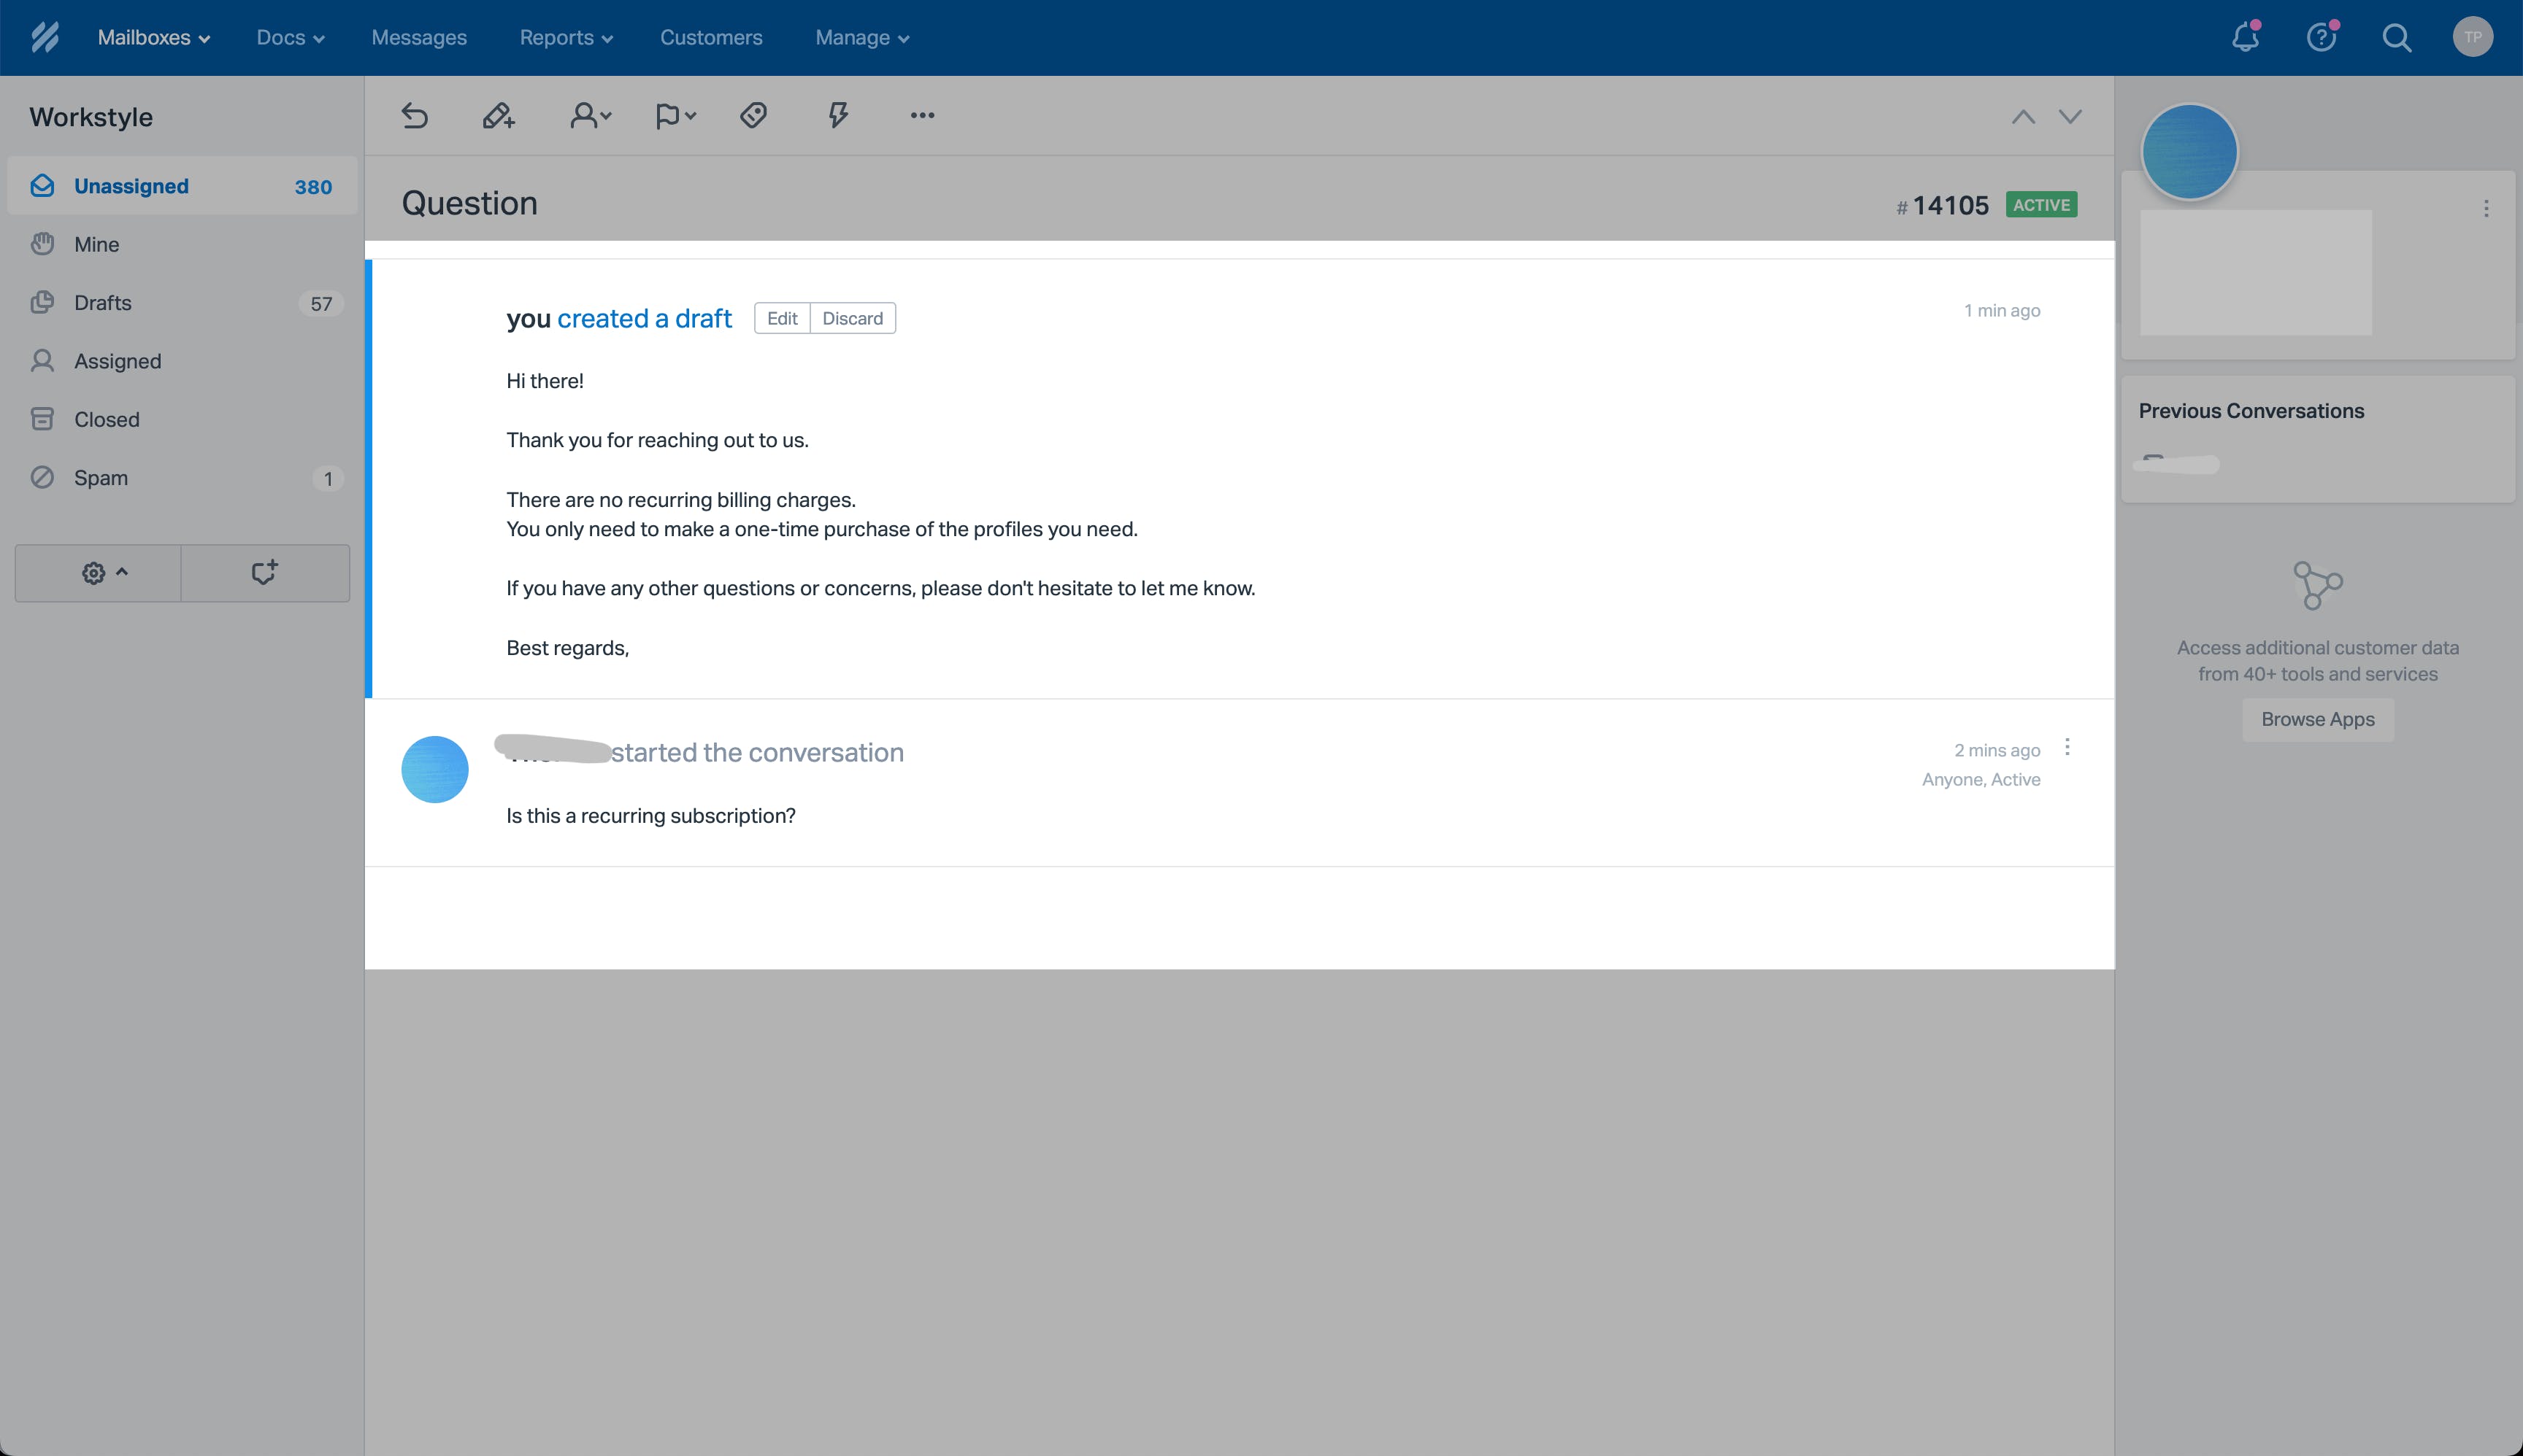Open the Docs menu item
Image resolution: width=2523 pixels, height=1456 pixels.
click(x=290, y=36)
